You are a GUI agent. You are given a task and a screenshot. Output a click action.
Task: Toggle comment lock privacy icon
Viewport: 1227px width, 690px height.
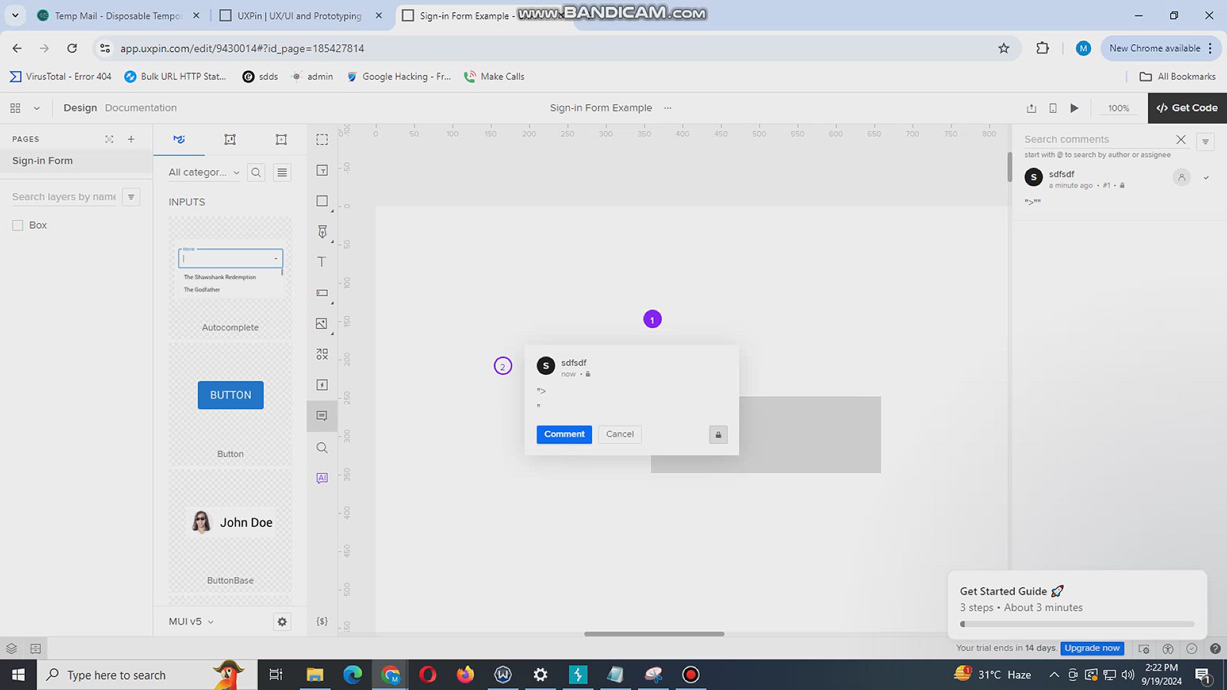(x=718, y=435)
